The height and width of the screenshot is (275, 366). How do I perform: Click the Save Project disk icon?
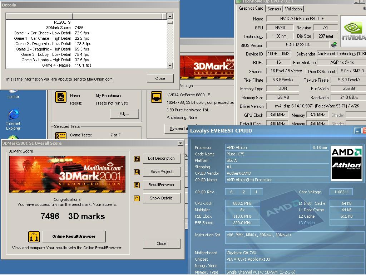tap(137, 172)
